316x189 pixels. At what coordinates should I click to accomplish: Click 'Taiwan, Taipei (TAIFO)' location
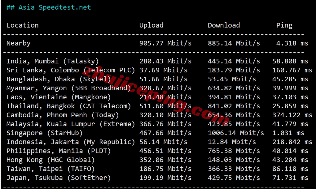coord(50,169)
